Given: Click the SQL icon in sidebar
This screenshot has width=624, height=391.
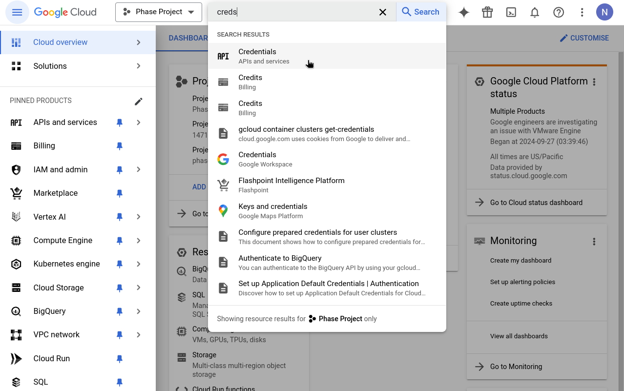Looking at the screenshot, I should [x=16, y=382].
